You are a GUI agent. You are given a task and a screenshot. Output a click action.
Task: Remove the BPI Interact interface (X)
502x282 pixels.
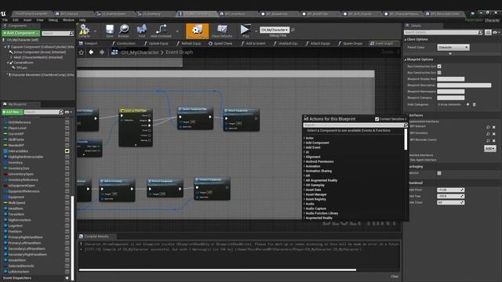493,127
